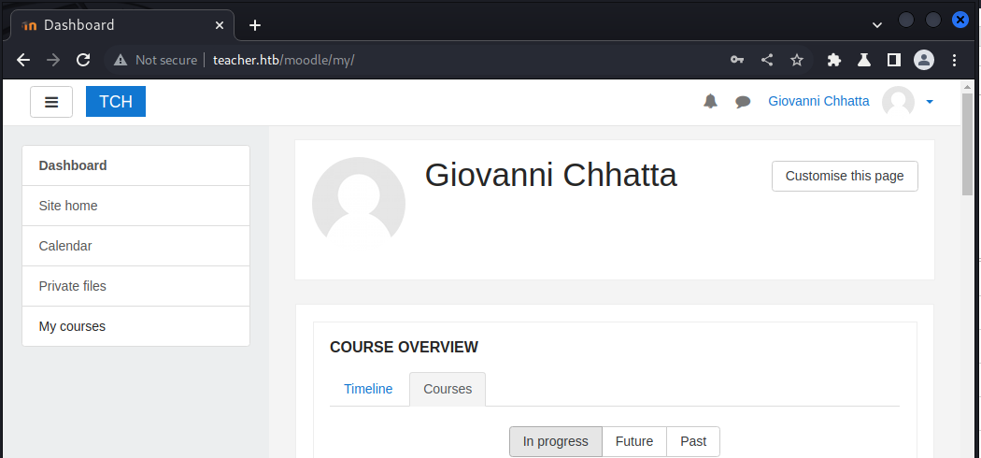This screenshot has width=981, height=458.
Task: Select the Dashboard browser tab
Action: (x=122, y=25)
